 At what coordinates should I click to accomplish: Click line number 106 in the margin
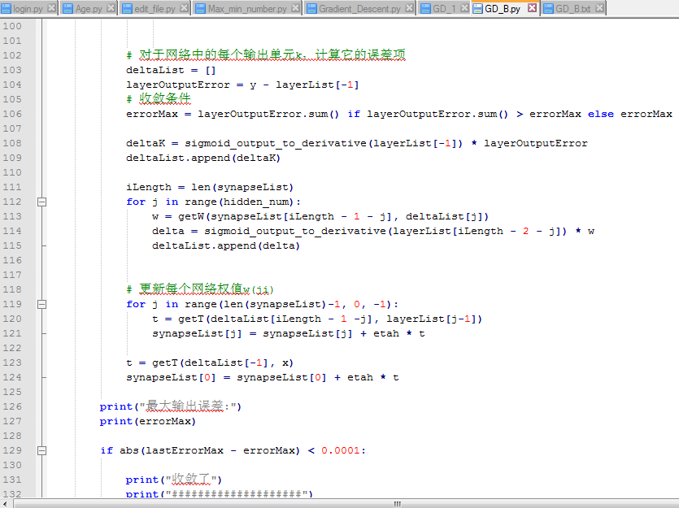[x=12, y=114]
